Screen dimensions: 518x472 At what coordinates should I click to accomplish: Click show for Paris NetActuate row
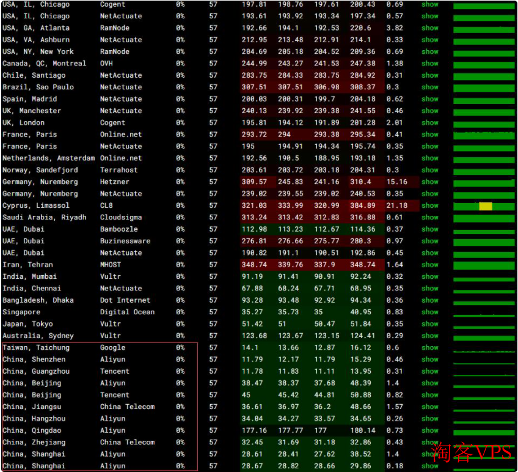click(x=430, y=147)
